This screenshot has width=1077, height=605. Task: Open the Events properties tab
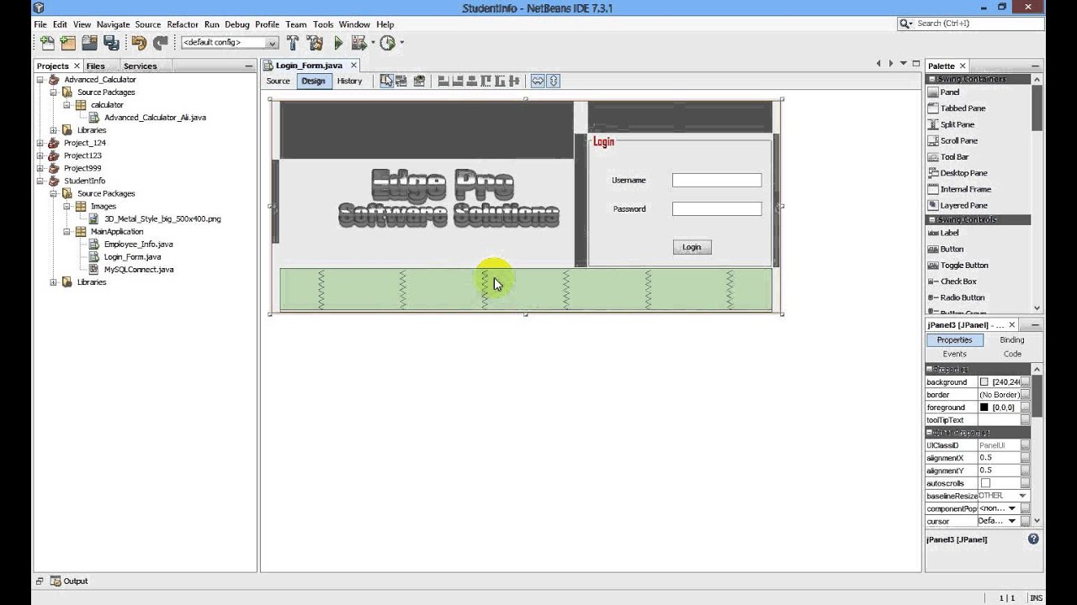click(x=954, y=354)
